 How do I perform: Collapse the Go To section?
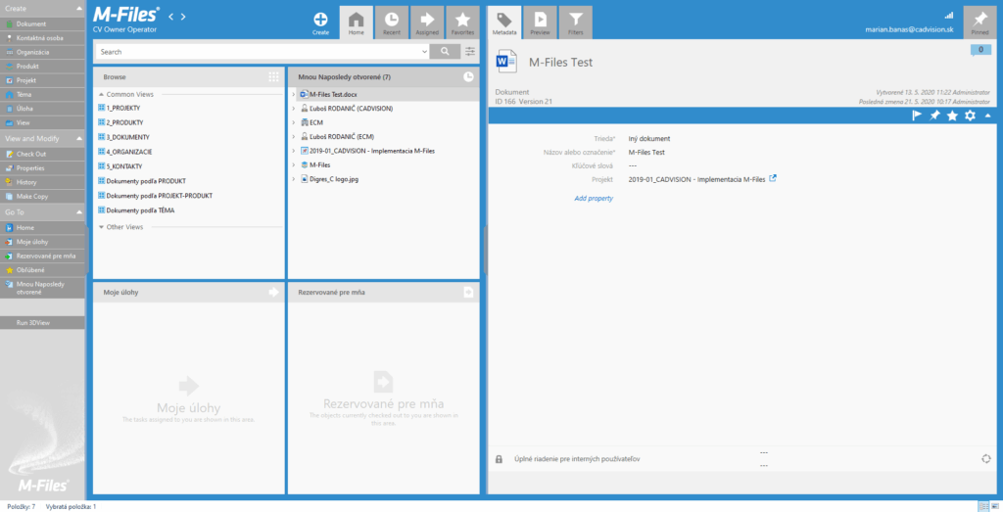coord(78,211)
